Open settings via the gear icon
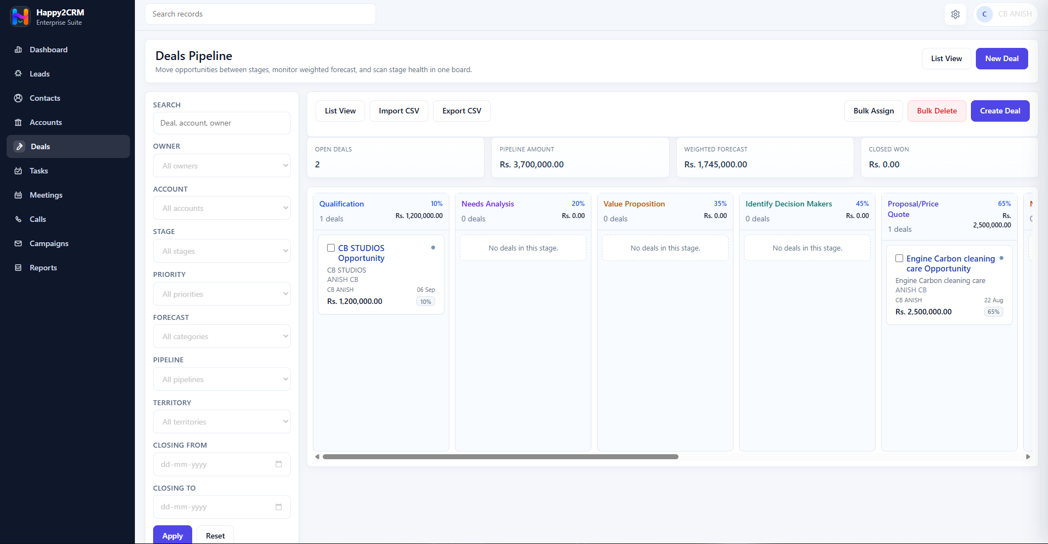The height and width of the screenshot is (544, 1048). coord(955,14)
